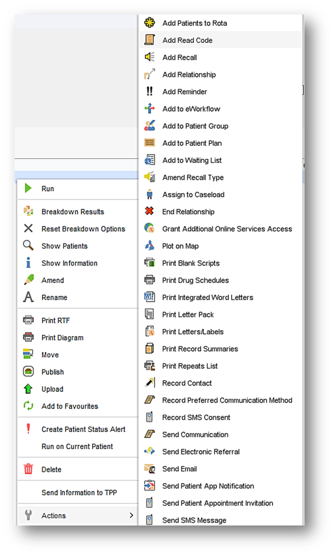334x555 pixels.
Task: Click the red End Relationship cross icon
Action: pos(150,212)
